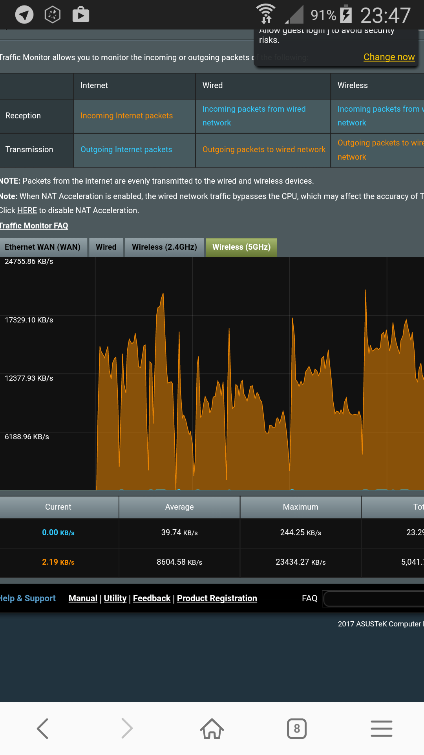The image size is (424, 755).
Task: Open the Utility link
Action: click(x=115, y=598)
